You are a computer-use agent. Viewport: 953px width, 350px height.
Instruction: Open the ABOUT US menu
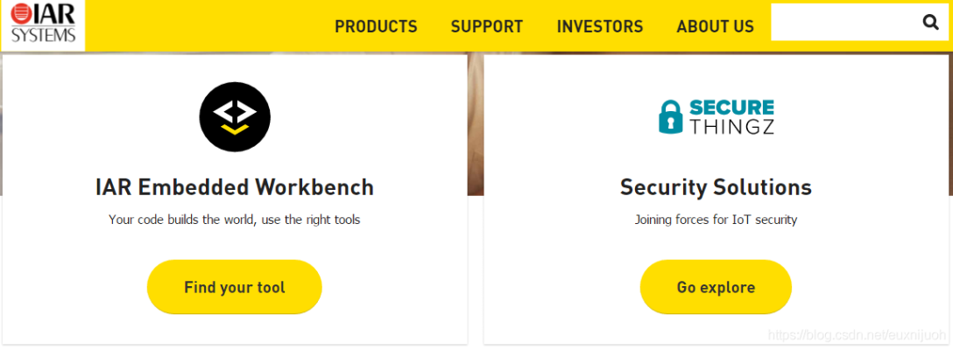point(715,26)
